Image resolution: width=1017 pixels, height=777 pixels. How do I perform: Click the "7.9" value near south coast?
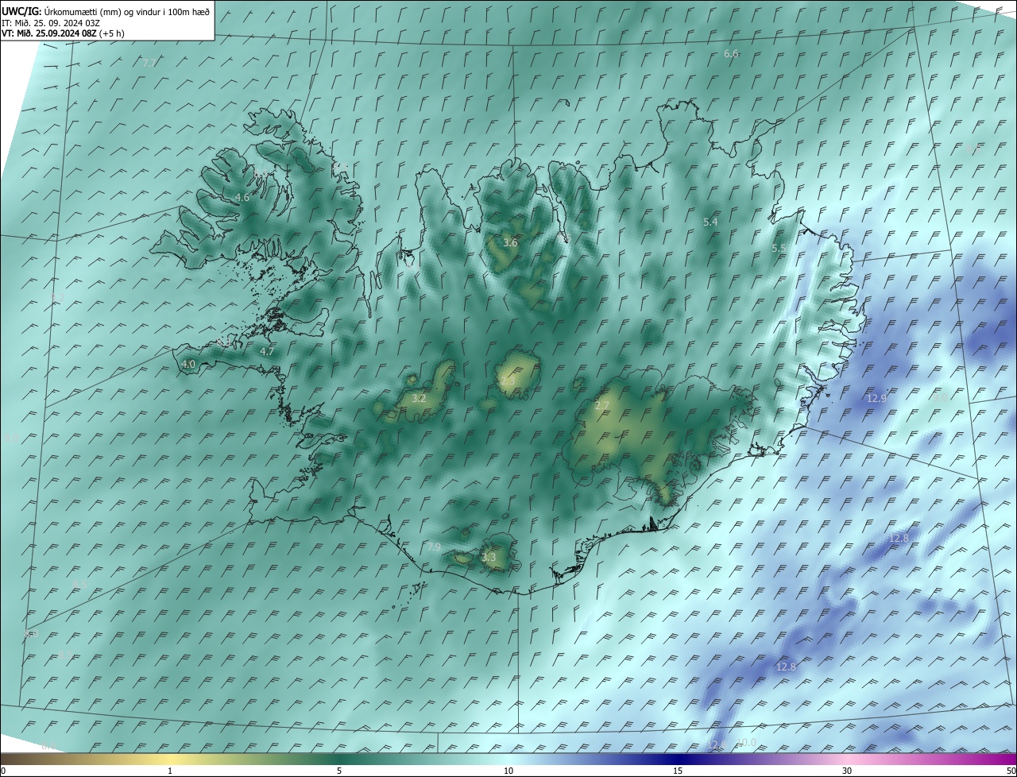433,547
